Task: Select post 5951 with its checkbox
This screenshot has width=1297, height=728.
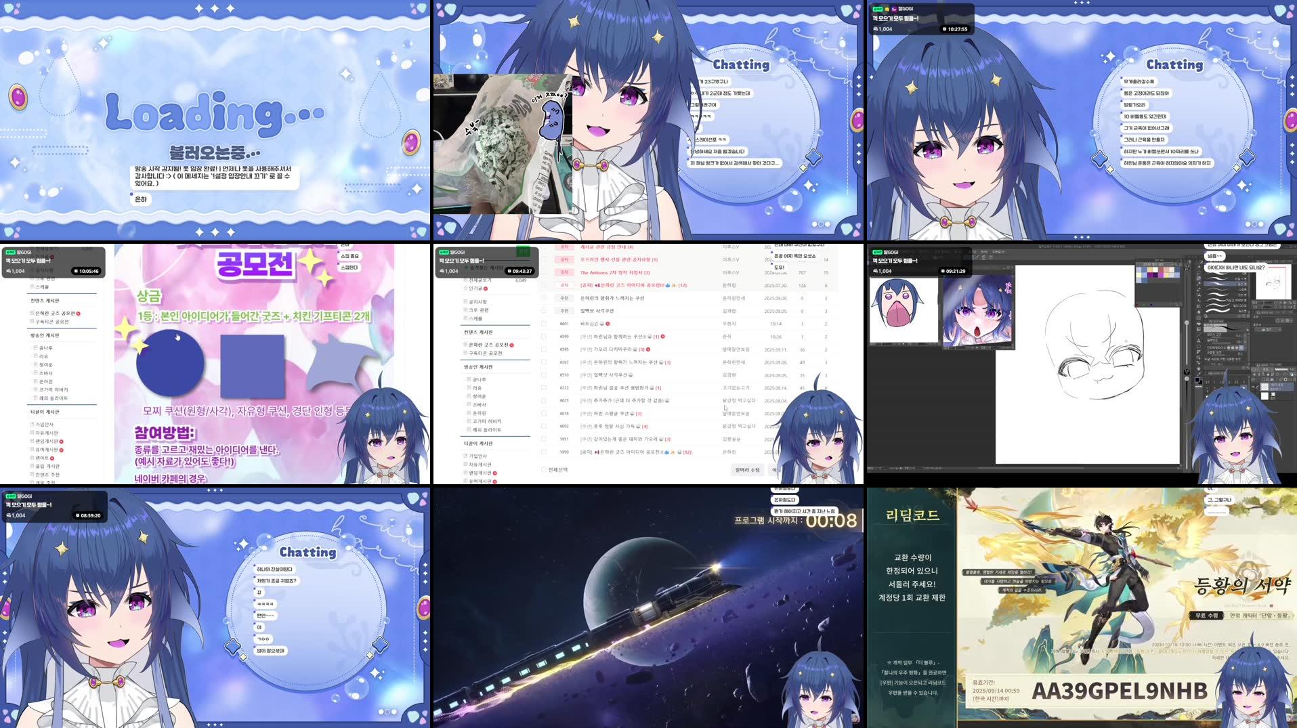Action: 544,439
